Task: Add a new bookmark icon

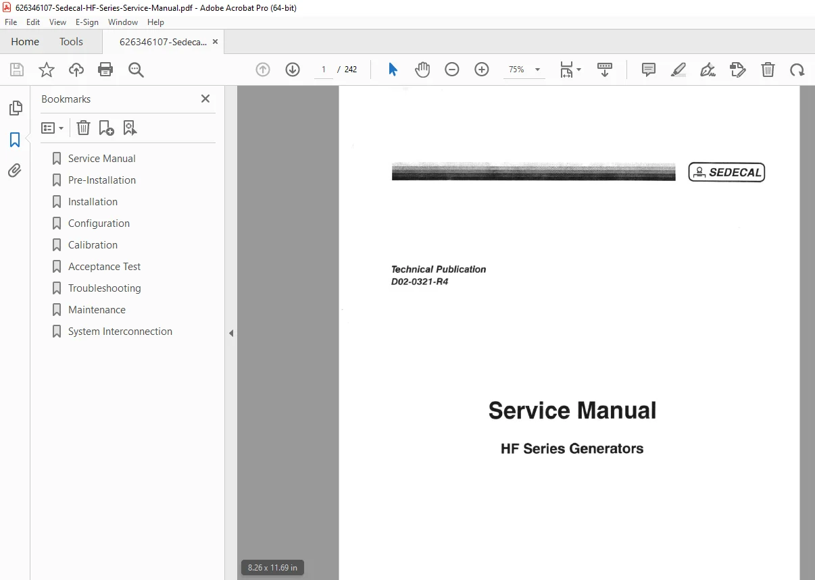Action: point(107,128)
